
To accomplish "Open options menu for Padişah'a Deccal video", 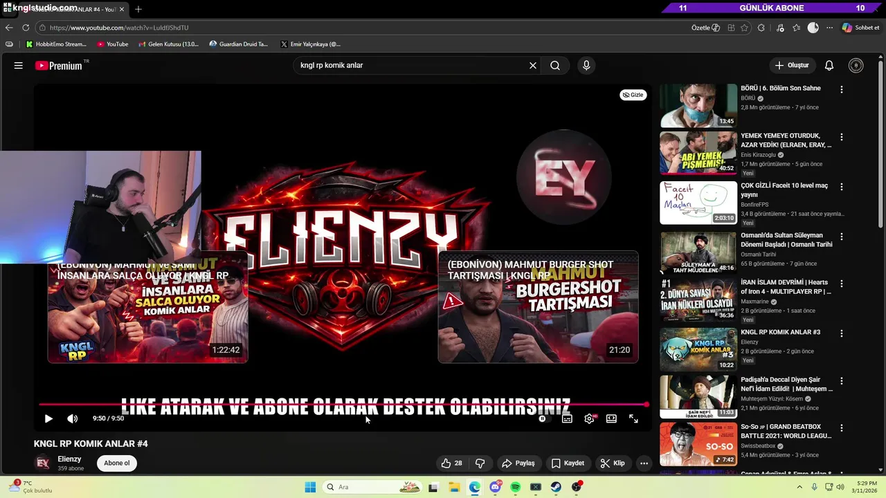I will point(842,381).
